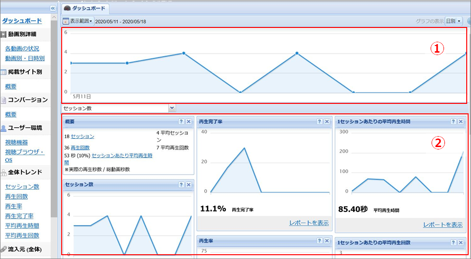471x259 pixels.
Task: Collapse the left sidebar with double-chevron icon
Action: 53,8
